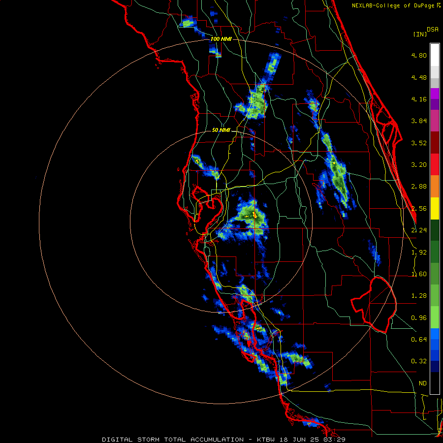Click the NEXLAB-College of DuPage label
Image resolution: width=443 pixels, height=443 pixels.
(x=394, y=5)
